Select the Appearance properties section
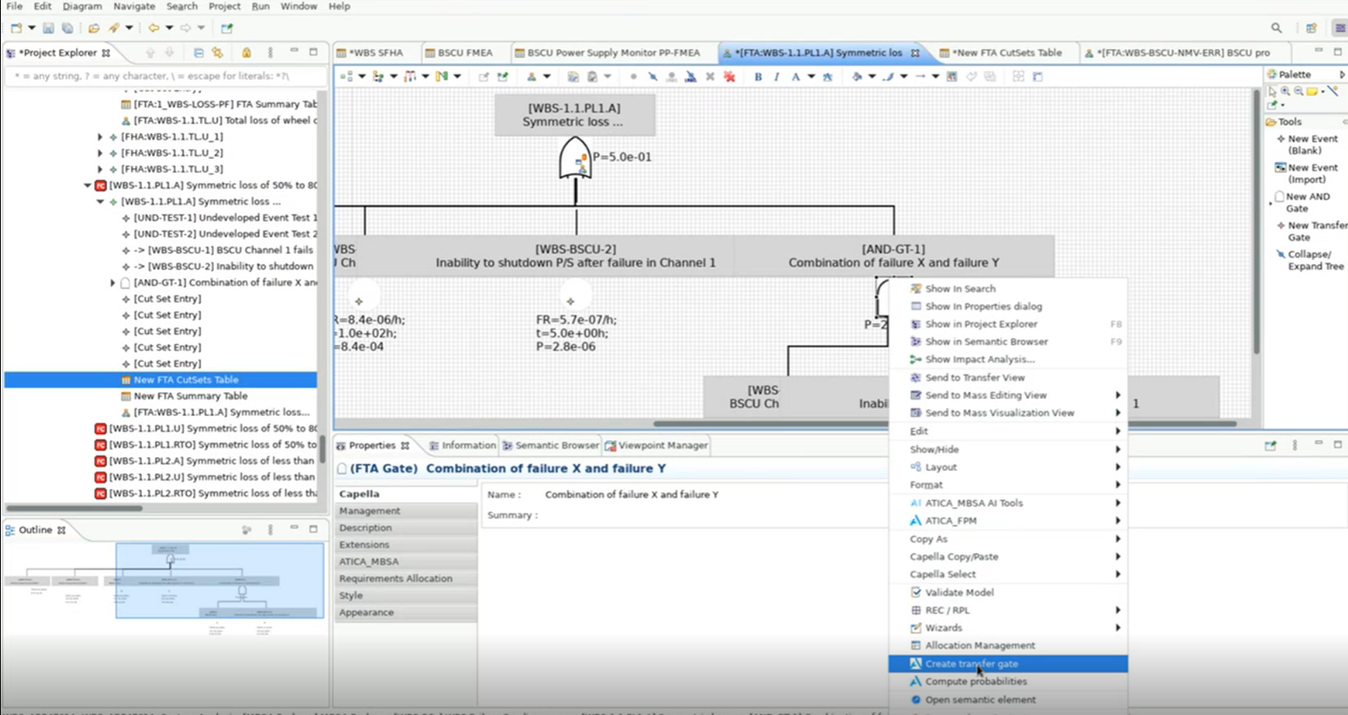The height and width of the screenshot is (715, 1348). (406, 613)
